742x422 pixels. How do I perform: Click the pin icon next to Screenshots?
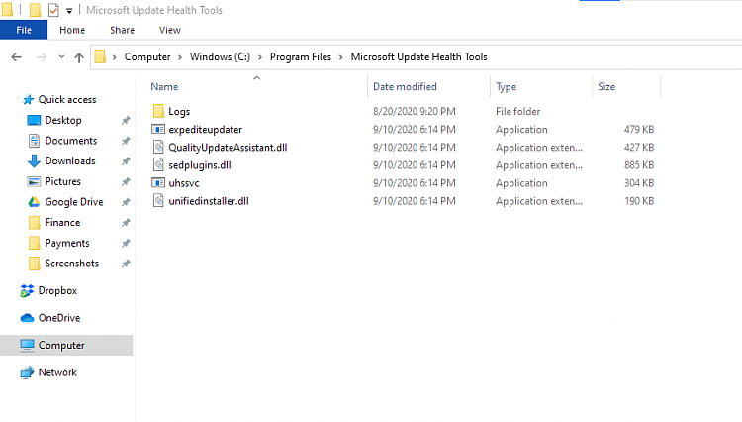point(126,264)
